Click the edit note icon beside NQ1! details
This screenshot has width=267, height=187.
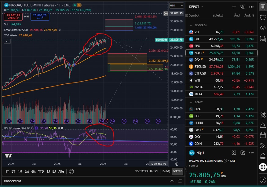[x=243, y=152]
